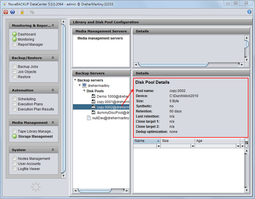
Task: Click the table column chooser icon
Action: point(246,143)
